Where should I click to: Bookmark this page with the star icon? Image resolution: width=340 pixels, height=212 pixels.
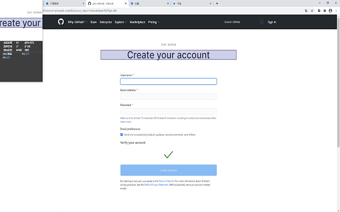click(x=312, y=11)
